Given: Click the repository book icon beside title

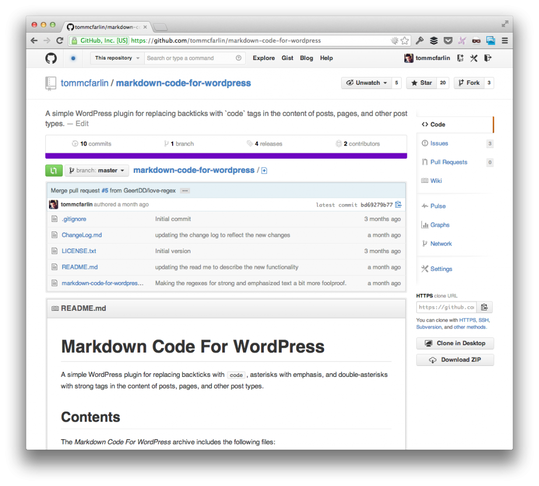Looking at the screenshot, I should point(51,83).
